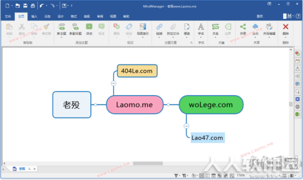Attach a file with the paperclip icon

pos(173,27)
